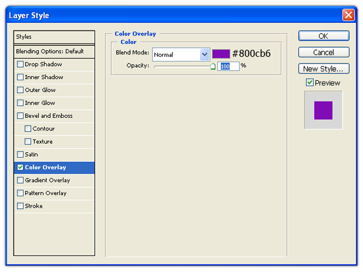Click the purple style preview thumbnail

click(324, 110)
